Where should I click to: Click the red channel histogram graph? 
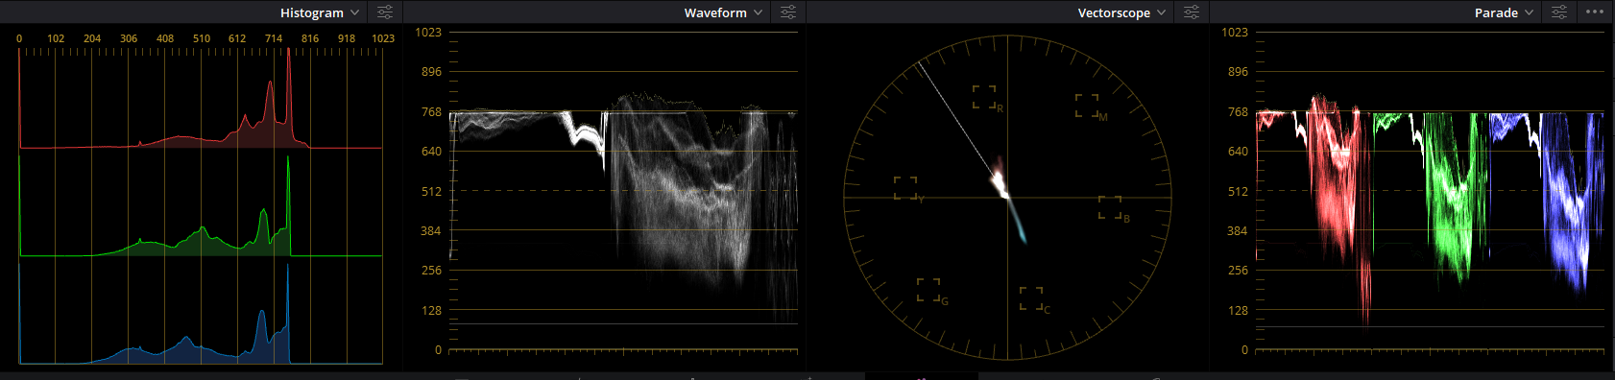201,100
